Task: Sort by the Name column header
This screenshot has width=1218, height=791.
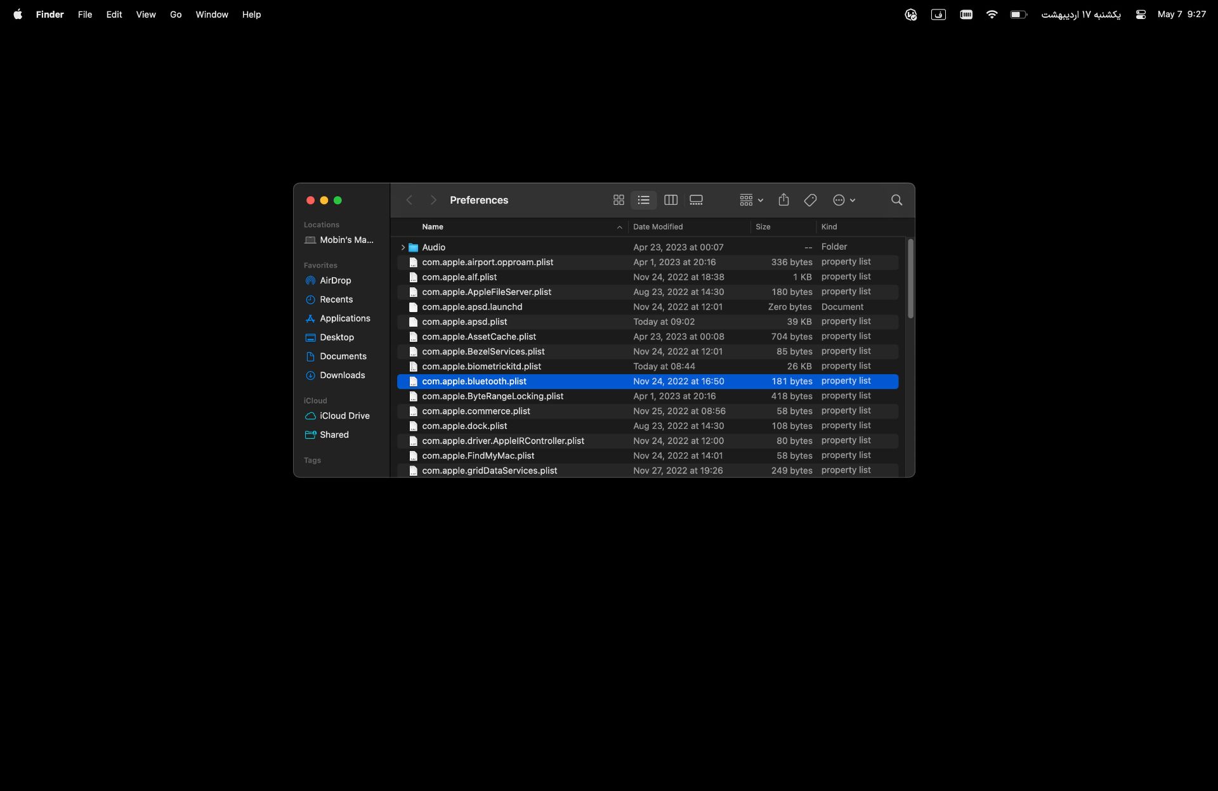Action: coord(433,227)
